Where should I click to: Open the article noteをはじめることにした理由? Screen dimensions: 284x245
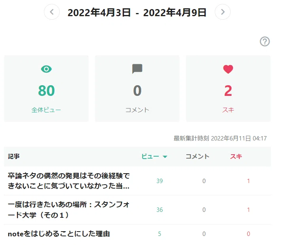coord(59,234)
